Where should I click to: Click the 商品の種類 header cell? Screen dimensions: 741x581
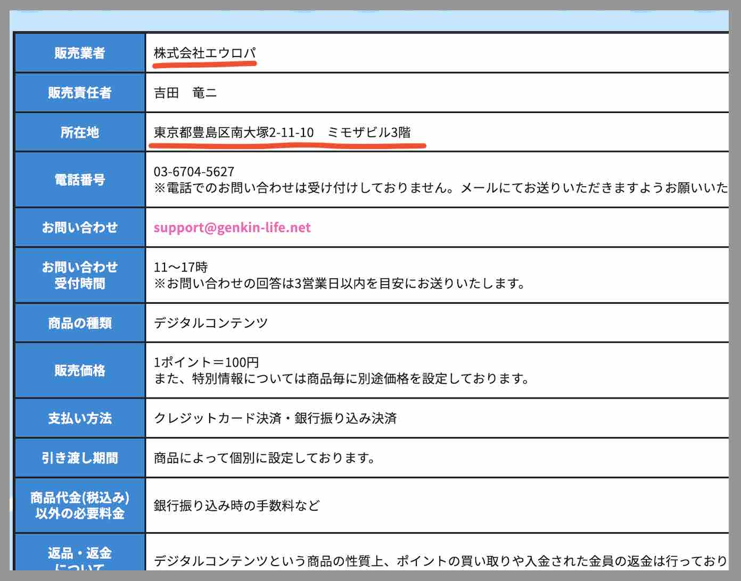[79, 322]
